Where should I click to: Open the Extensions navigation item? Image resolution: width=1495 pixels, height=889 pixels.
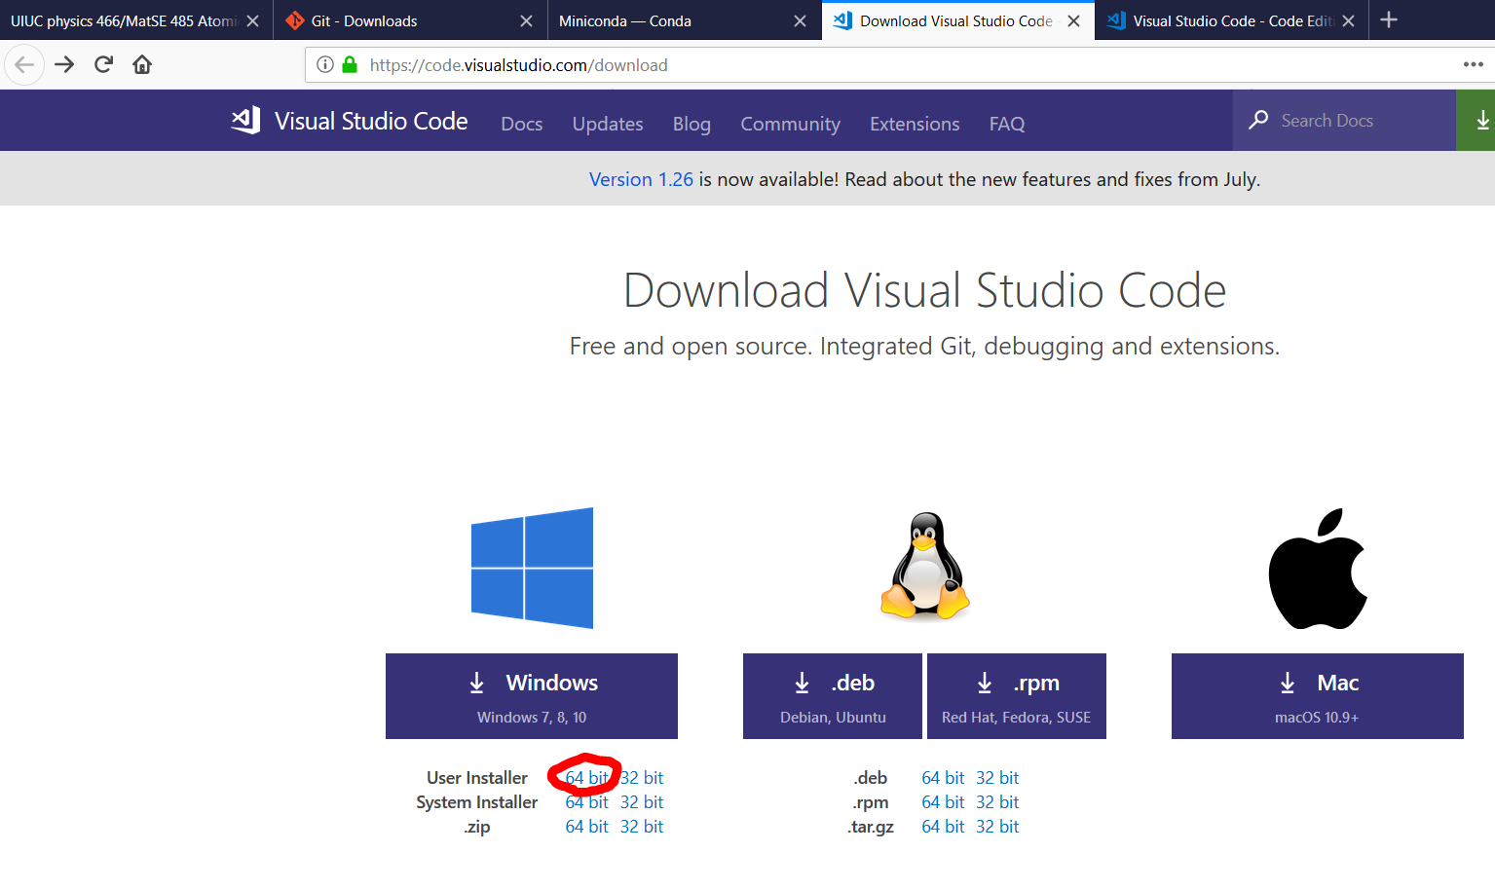(915, 124)
